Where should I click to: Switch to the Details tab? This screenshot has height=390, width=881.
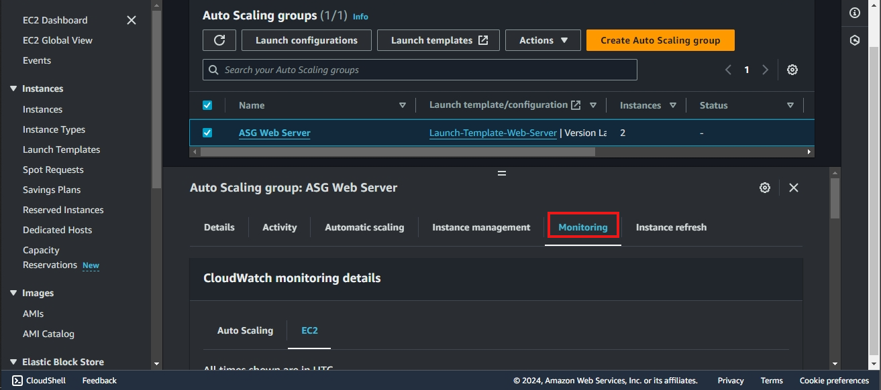click(x=219, y=227)
